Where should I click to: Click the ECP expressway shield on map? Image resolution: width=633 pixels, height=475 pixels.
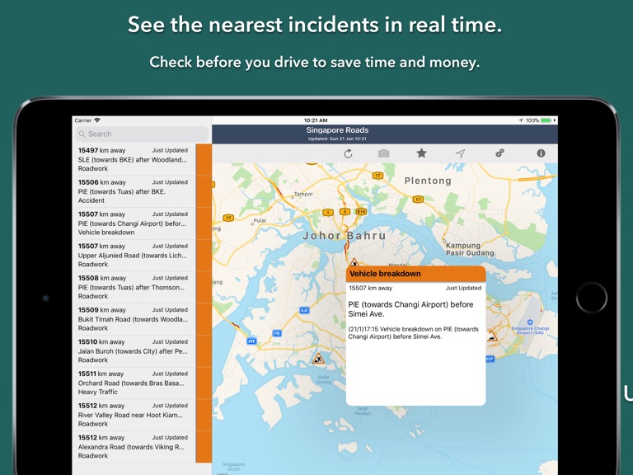click(490, 359)
